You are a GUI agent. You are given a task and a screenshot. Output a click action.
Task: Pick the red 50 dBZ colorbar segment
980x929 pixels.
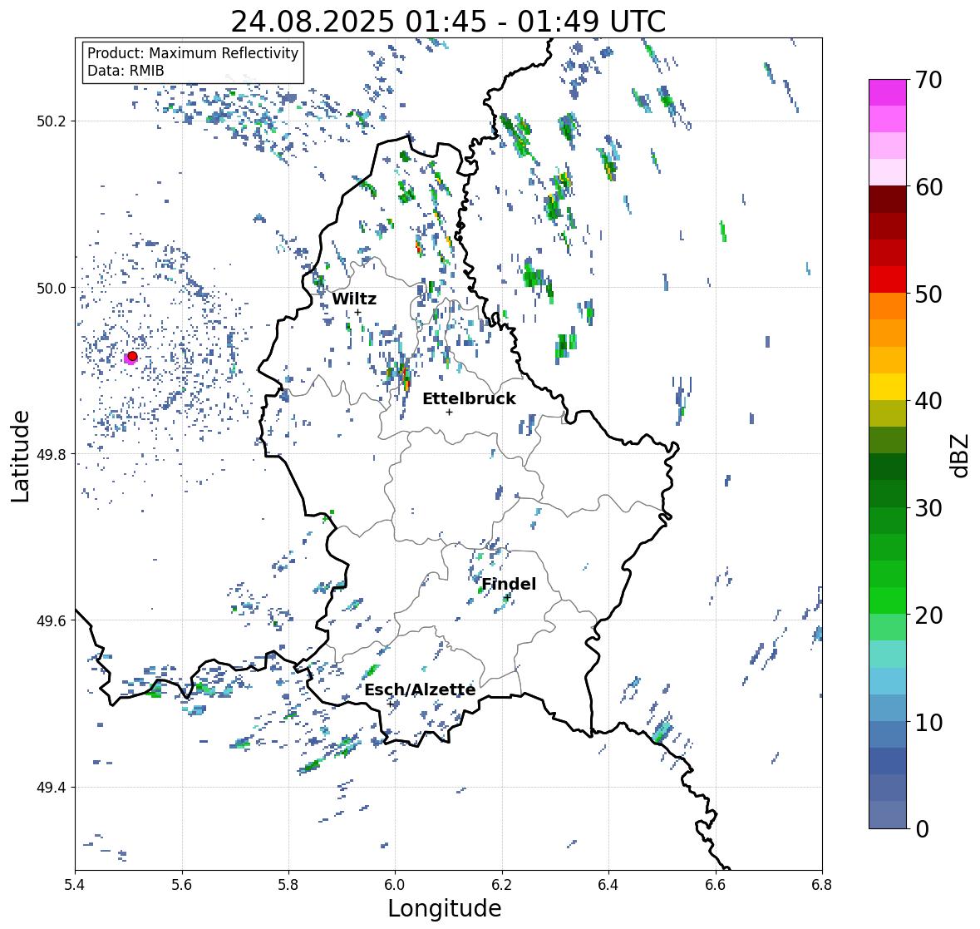888,279
